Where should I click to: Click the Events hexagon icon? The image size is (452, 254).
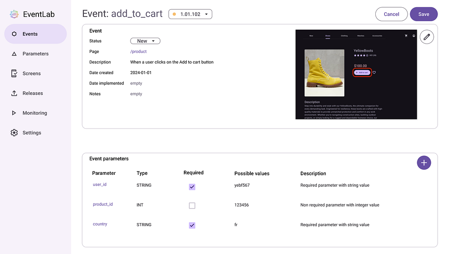coord(14,34)
